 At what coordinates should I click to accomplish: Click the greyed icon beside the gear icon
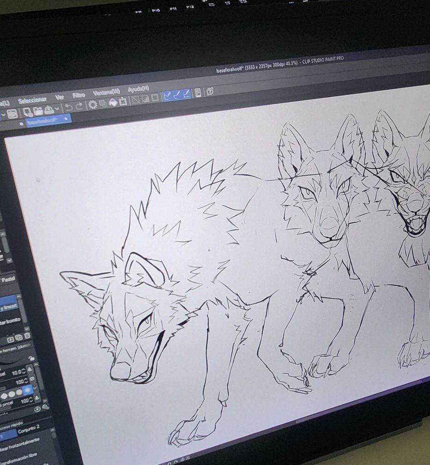[103, 104]
